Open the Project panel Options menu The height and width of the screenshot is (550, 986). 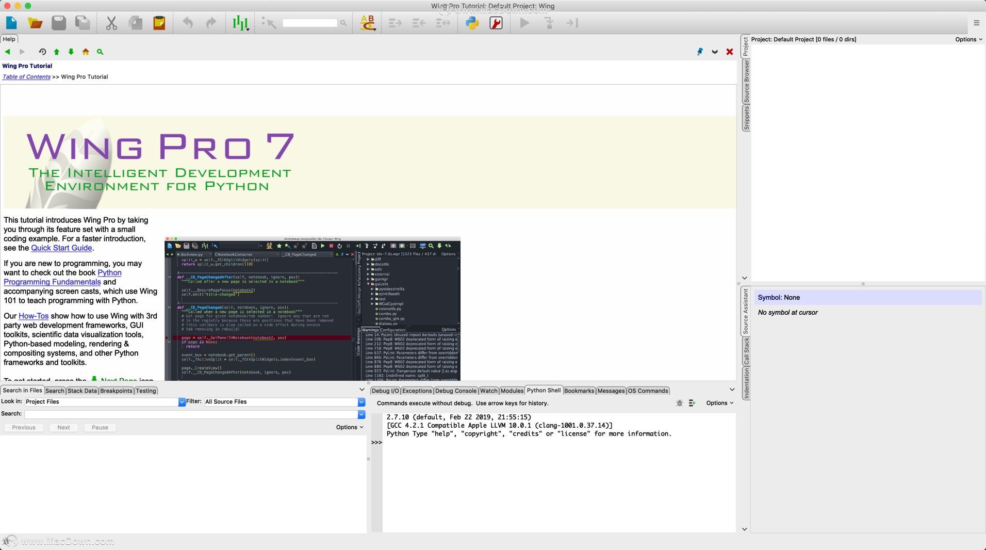pyautogui.click(x=968, y=39)
